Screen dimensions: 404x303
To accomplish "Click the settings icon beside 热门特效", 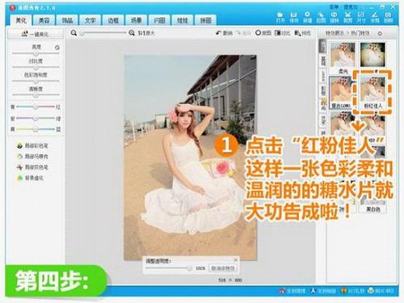I will [380, 34].
